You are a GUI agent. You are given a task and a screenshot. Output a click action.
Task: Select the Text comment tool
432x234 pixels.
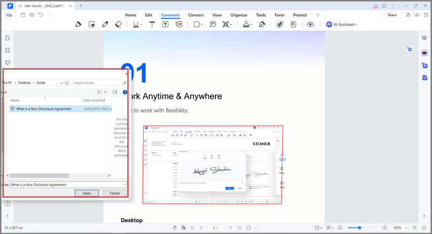[x=152, y=24]
